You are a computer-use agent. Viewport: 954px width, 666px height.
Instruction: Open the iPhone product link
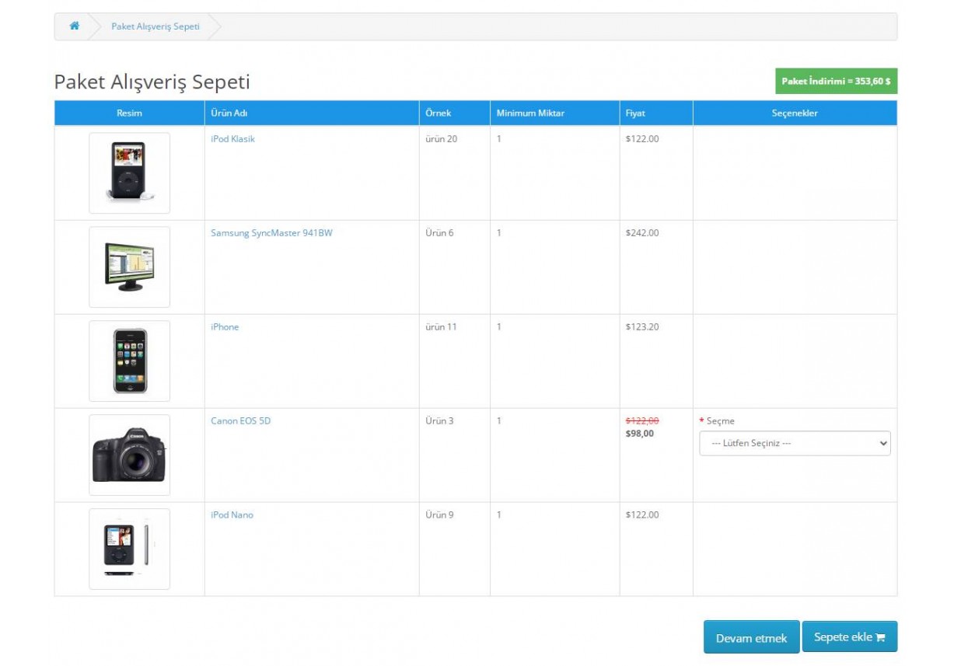[224, 326]
